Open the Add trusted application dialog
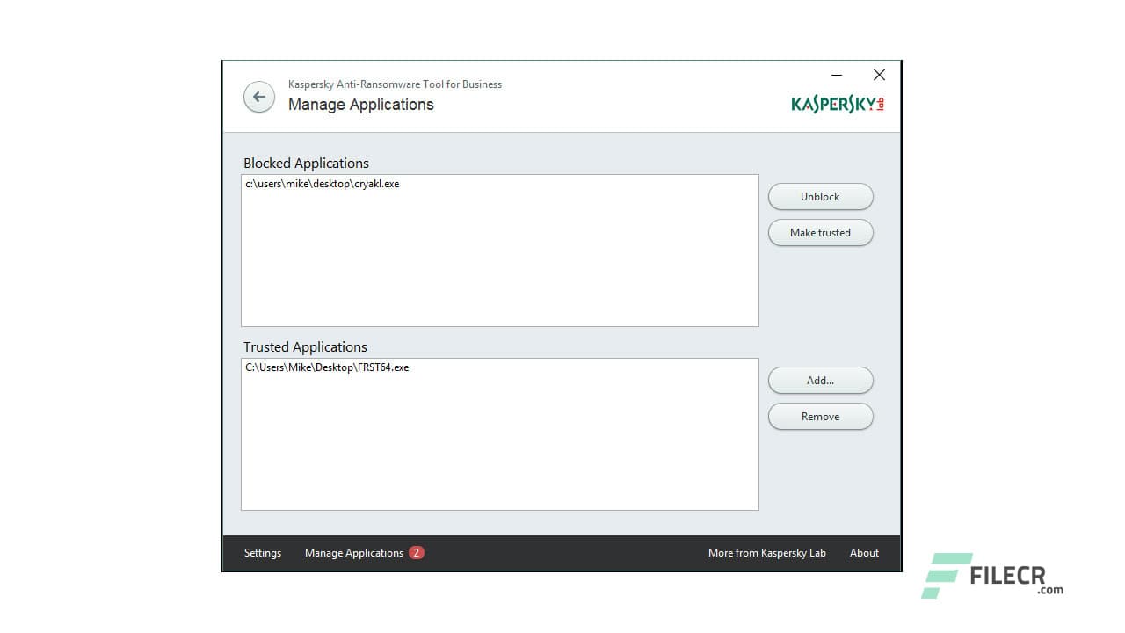The height and width of the screenshot is (633, 1125). point(820,380)
